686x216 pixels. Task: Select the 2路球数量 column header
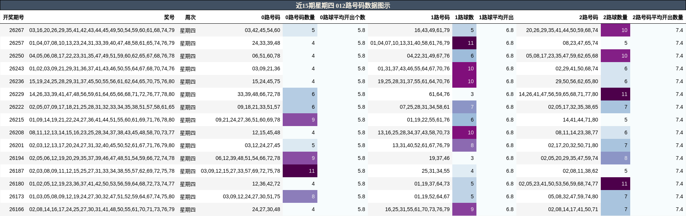pos(616,17)
